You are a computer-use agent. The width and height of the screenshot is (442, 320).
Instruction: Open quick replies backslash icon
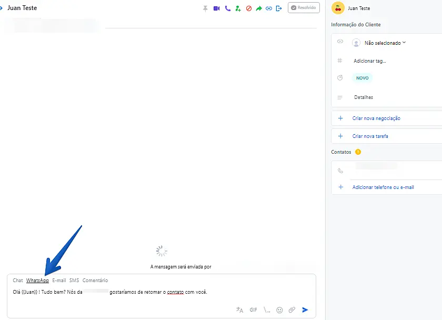(x=267, y=310)
